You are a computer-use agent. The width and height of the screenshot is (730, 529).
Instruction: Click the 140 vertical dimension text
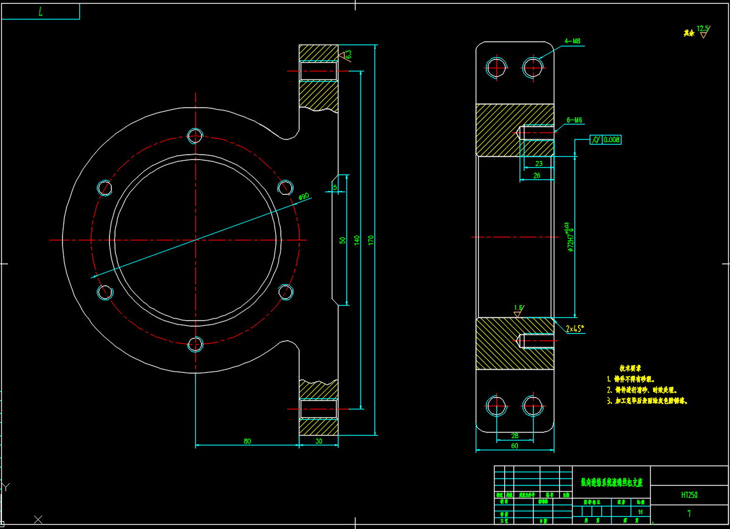357,240
